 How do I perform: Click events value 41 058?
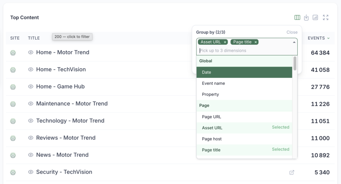(x=320, y=70)
